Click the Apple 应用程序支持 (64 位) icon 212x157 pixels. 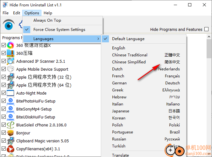[11, 85]
